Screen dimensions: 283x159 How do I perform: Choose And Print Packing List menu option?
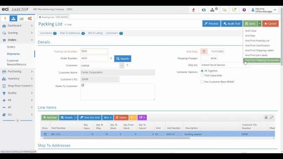click(257, 41)
